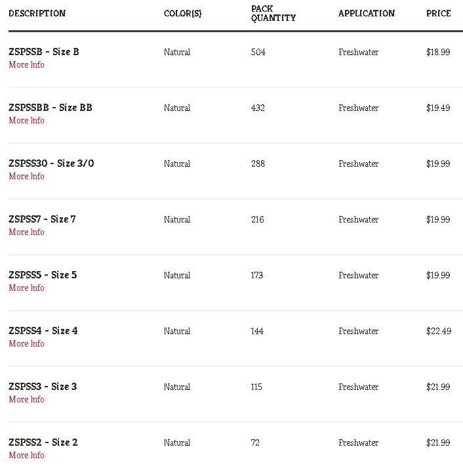Click the Color(s) column header
463x472 pixels.
click(182, 13)
